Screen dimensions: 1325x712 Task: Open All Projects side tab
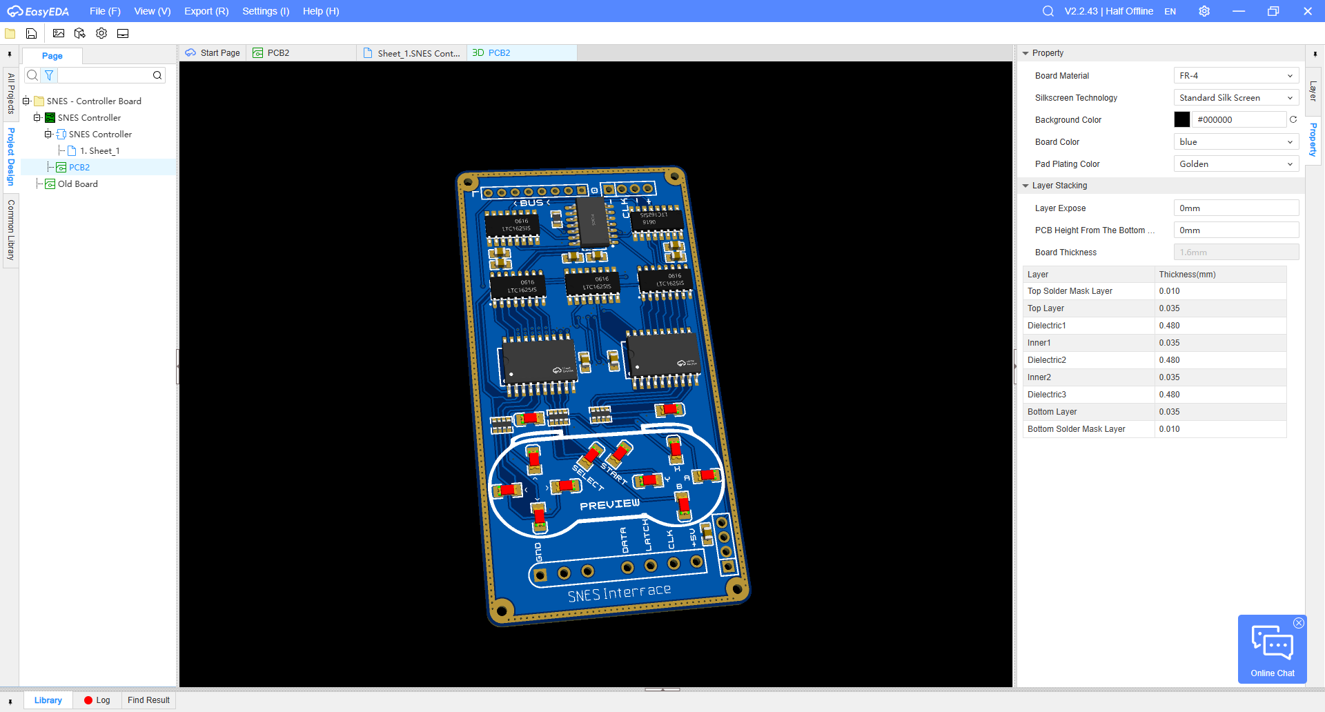point(10,93)
